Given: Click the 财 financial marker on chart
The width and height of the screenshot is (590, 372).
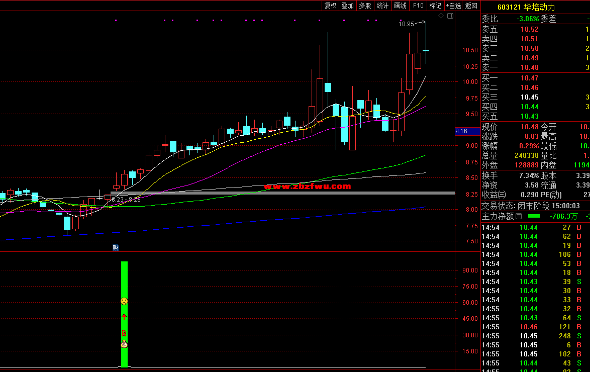Looking at the screenshot, I should [116, 247].
